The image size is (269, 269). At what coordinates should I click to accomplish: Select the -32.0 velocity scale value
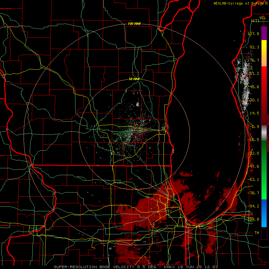(x=253, y=153)
